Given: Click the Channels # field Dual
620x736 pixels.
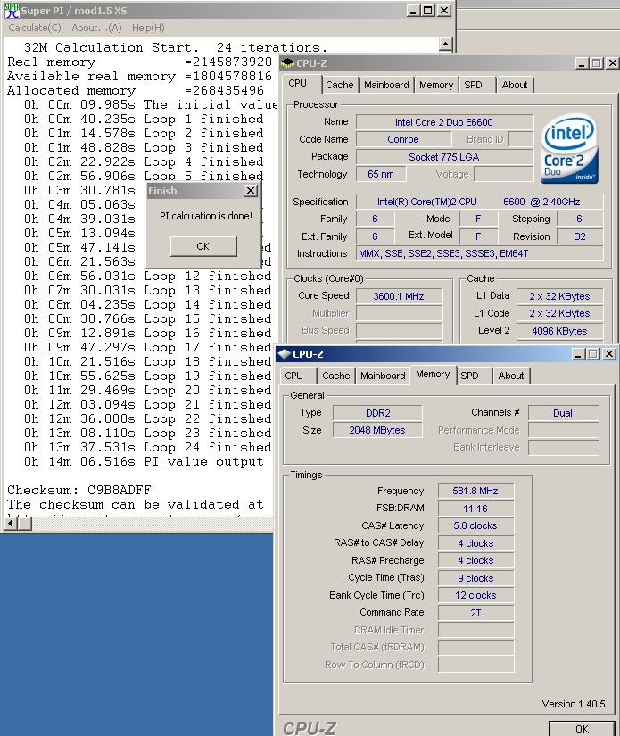Looking at the screenshot, I should click(563, 413).
